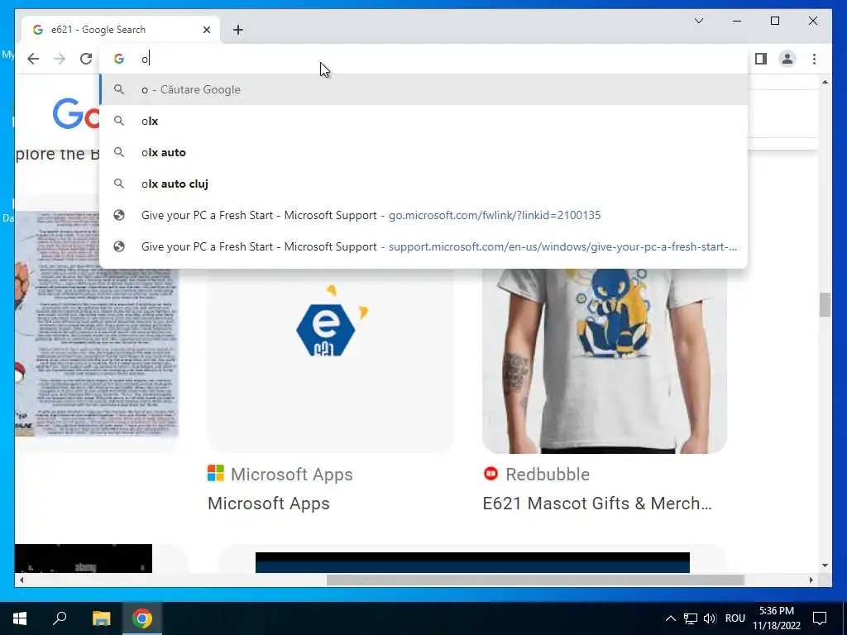The height and width of the screenshot is (635, 847).
Task: Open the 'Microsoft Apps' result title
Action: tap(269, 504)
